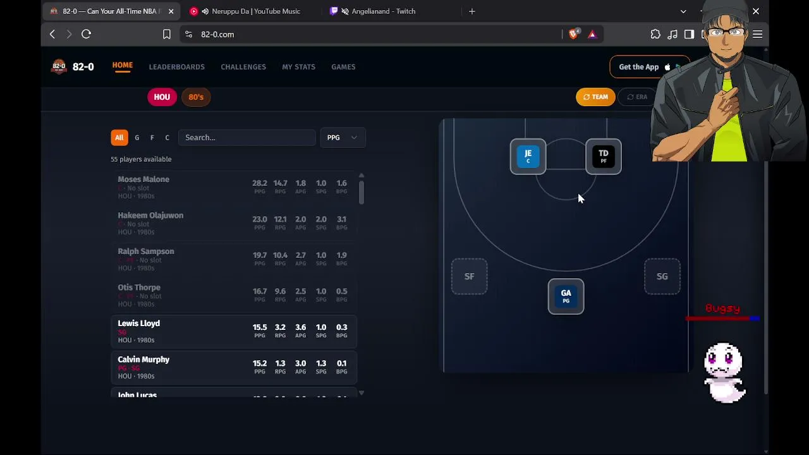809x455 pixels.
Task: Open site settings icon beside 82-0.com
Action: pos(188,34)
